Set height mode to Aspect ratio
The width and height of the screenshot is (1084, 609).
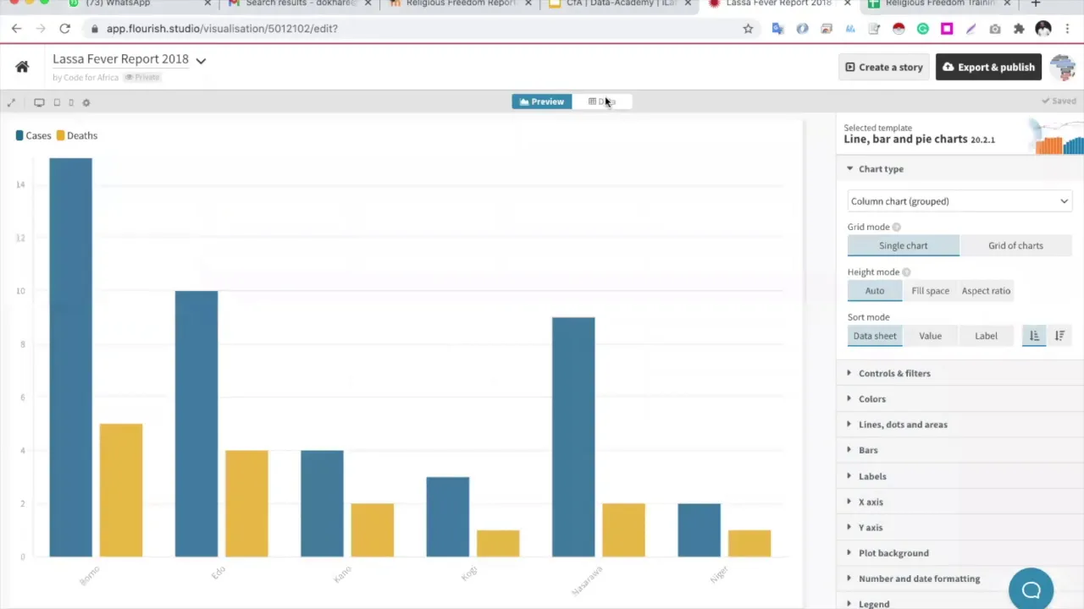[986, 291]
